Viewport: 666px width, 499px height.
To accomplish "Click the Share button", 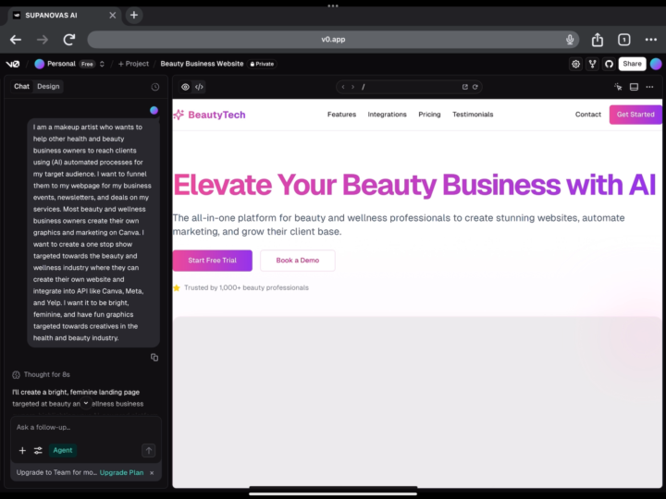I will coord(632,64).
